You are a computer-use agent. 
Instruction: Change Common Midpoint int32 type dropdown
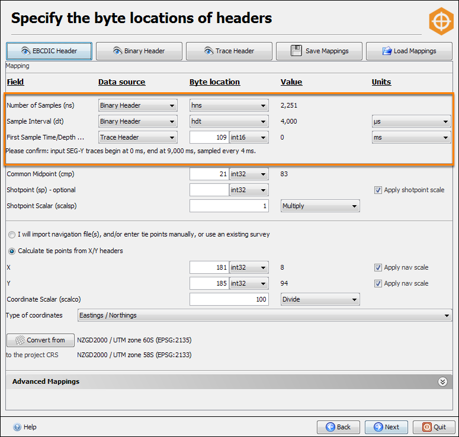(249, 174)
